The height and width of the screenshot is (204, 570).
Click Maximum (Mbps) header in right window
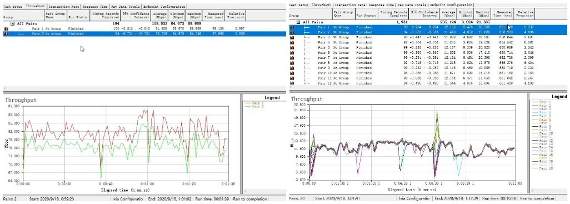pyautogui.click(x=483, y=14)
